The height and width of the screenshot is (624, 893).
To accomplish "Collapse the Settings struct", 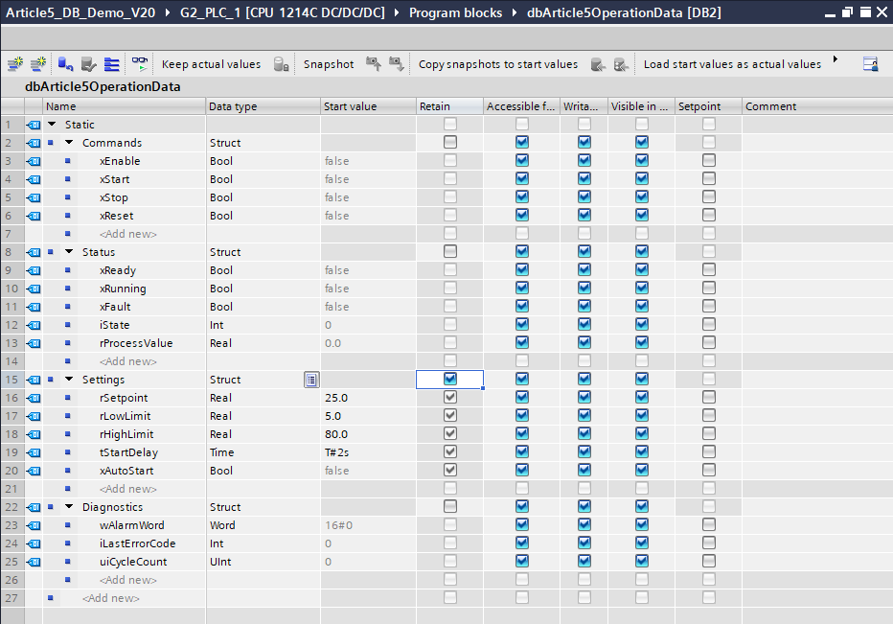I will pos(69,380).
